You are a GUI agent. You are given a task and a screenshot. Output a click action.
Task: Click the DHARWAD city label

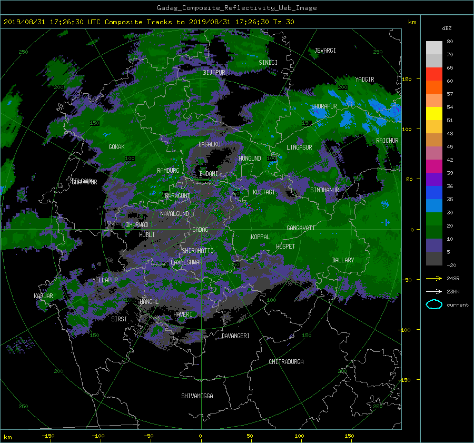[137, 225]
